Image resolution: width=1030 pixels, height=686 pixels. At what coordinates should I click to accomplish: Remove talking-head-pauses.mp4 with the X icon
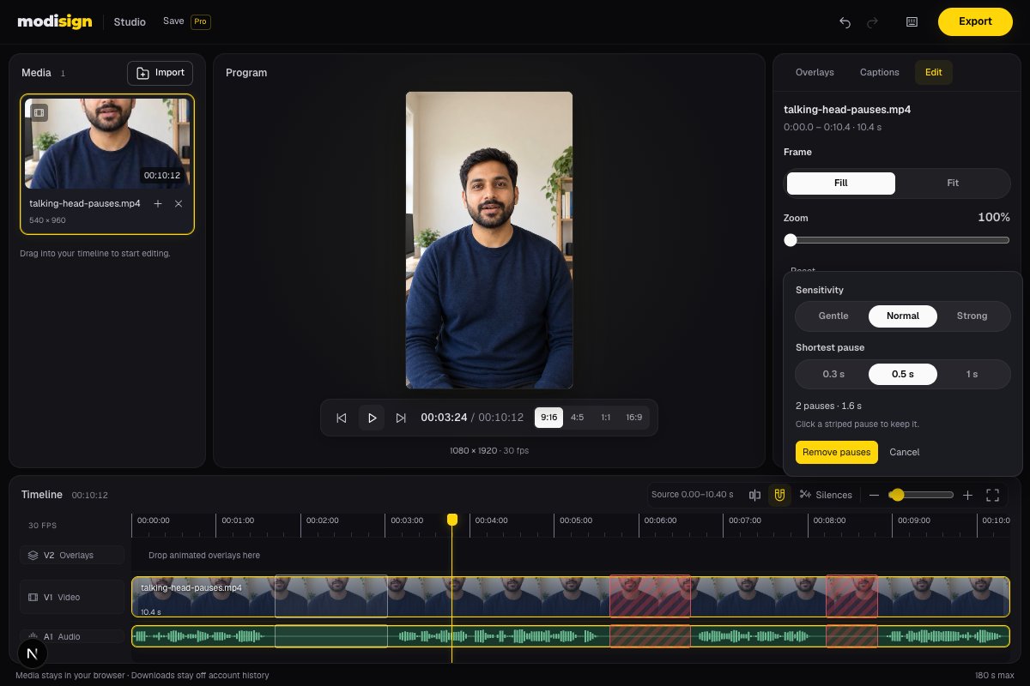179,203
